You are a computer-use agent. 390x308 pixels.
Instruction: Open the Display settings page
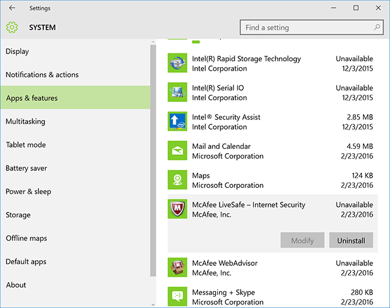pos(75,51)
